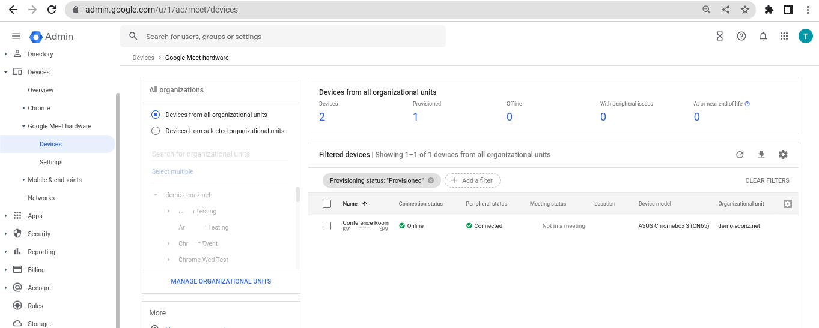Image resolution: width=819 pixels, height=328 pixels.
Task: Download the devices list
Action: click(761, 155)
